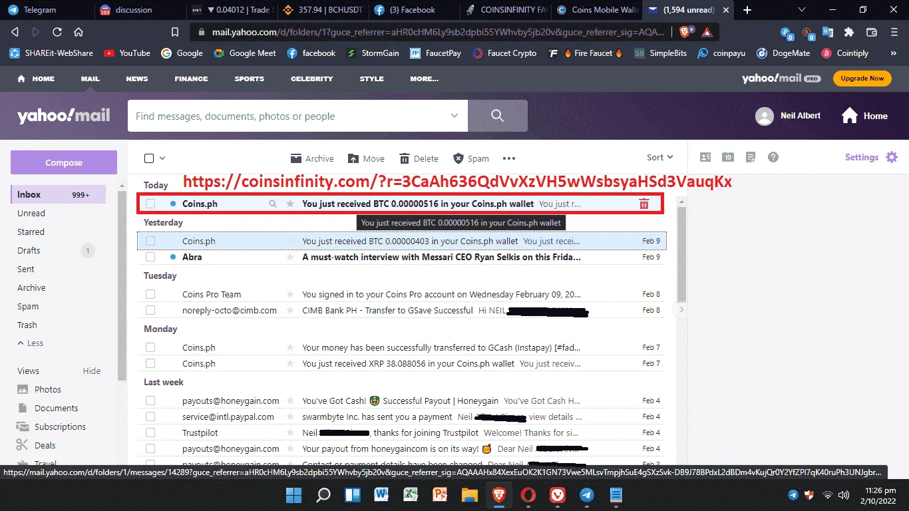Open the contacts card icon in right panel
The height and width of the screenshot is (511, 909).
click(705, 157)
